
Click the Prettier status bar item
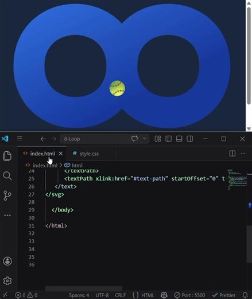click(223, 295)
